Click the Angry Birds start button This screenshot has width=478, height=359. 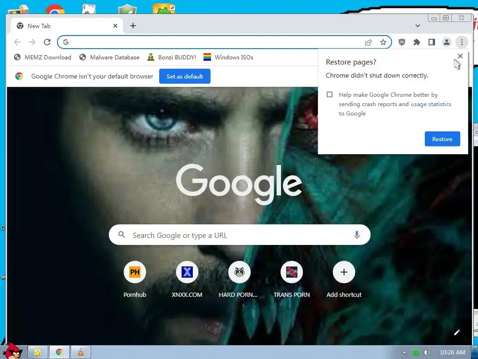pyautogui.click(x=13, y=351)
